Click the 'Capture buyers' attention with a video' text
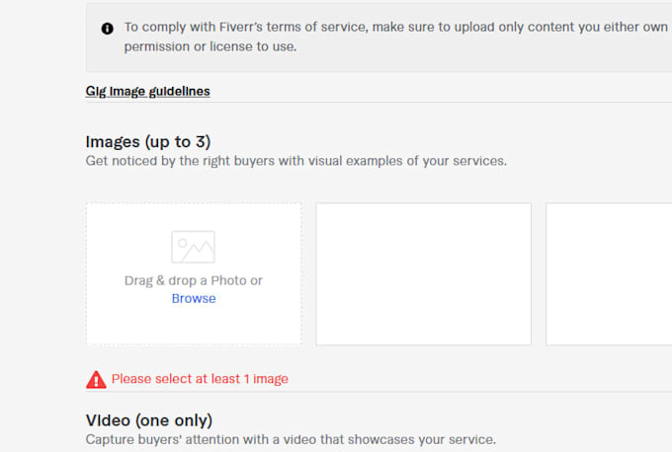The image size is (672, 452). click(x=291, y=439)
